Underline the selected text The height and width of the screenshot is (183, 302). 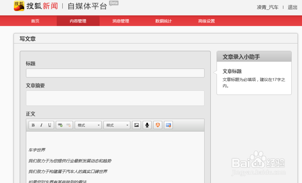tap(49, 125)
